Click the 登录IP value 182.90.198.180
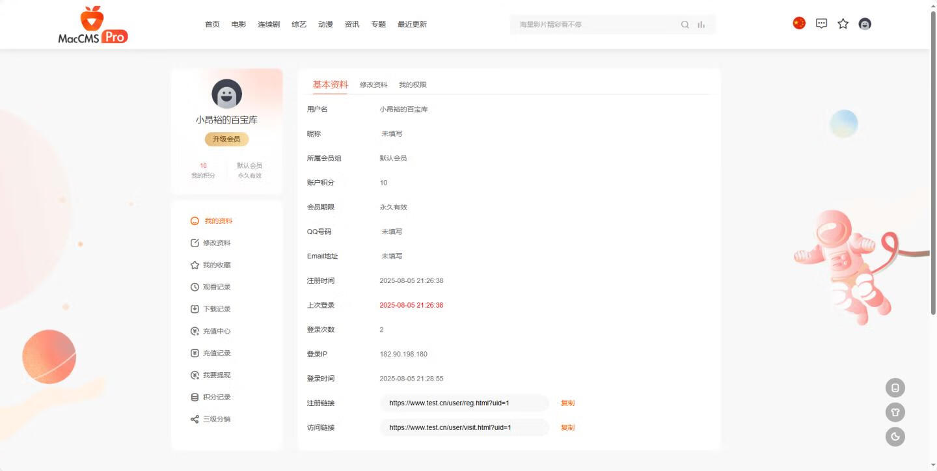The image size is (937, 471). click(403, 355)
